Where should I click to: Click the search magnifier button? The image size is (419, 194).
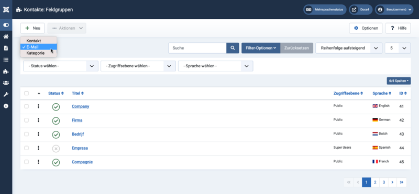(233, 48)
